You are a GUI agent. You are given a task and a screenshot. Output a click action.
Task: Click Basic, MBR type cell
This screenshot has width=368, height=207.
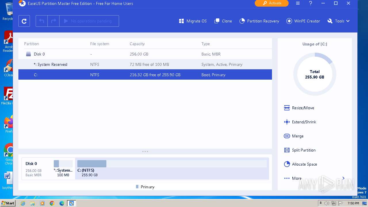211,54
